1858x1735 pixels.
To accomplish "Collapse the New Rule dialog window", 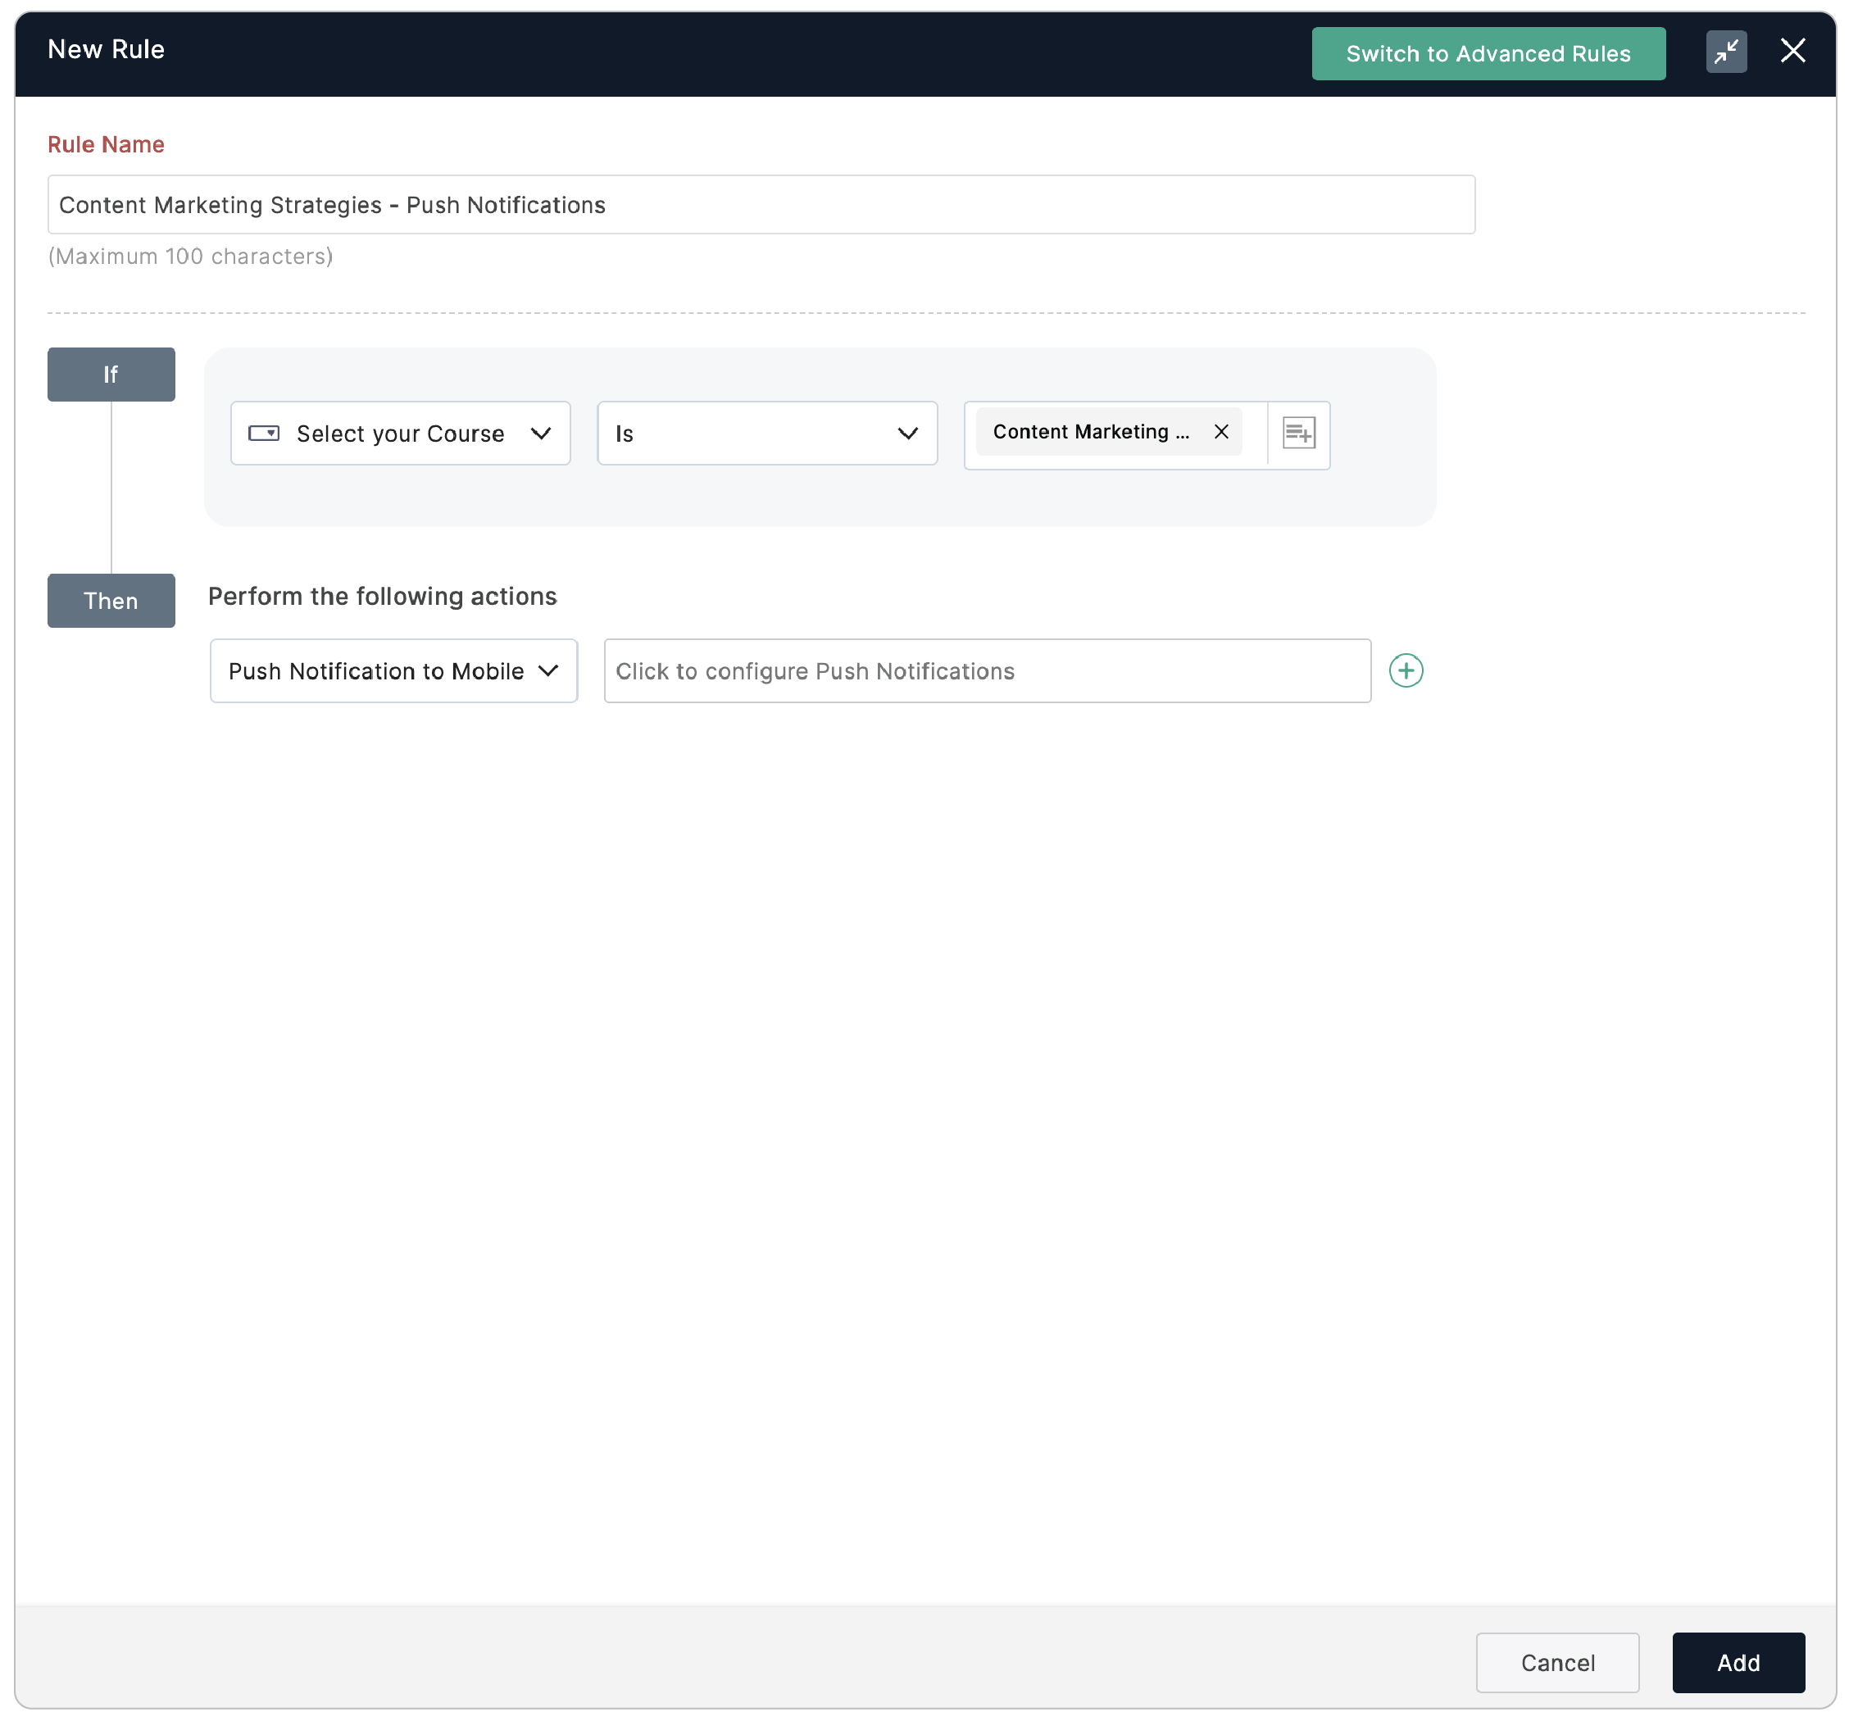I will pyautogui.click(x=1726, y=52).
